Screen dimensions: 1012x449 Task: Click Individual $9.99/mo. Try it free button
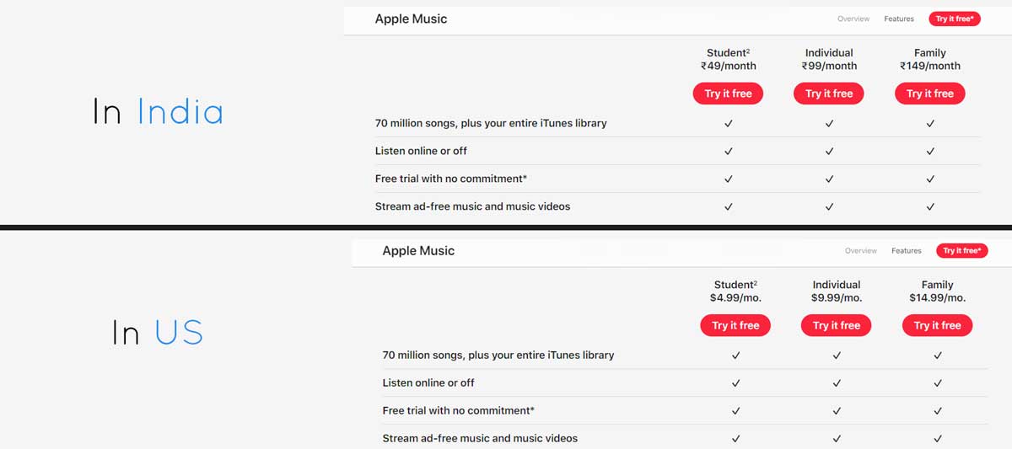click(x=837, y=325)
